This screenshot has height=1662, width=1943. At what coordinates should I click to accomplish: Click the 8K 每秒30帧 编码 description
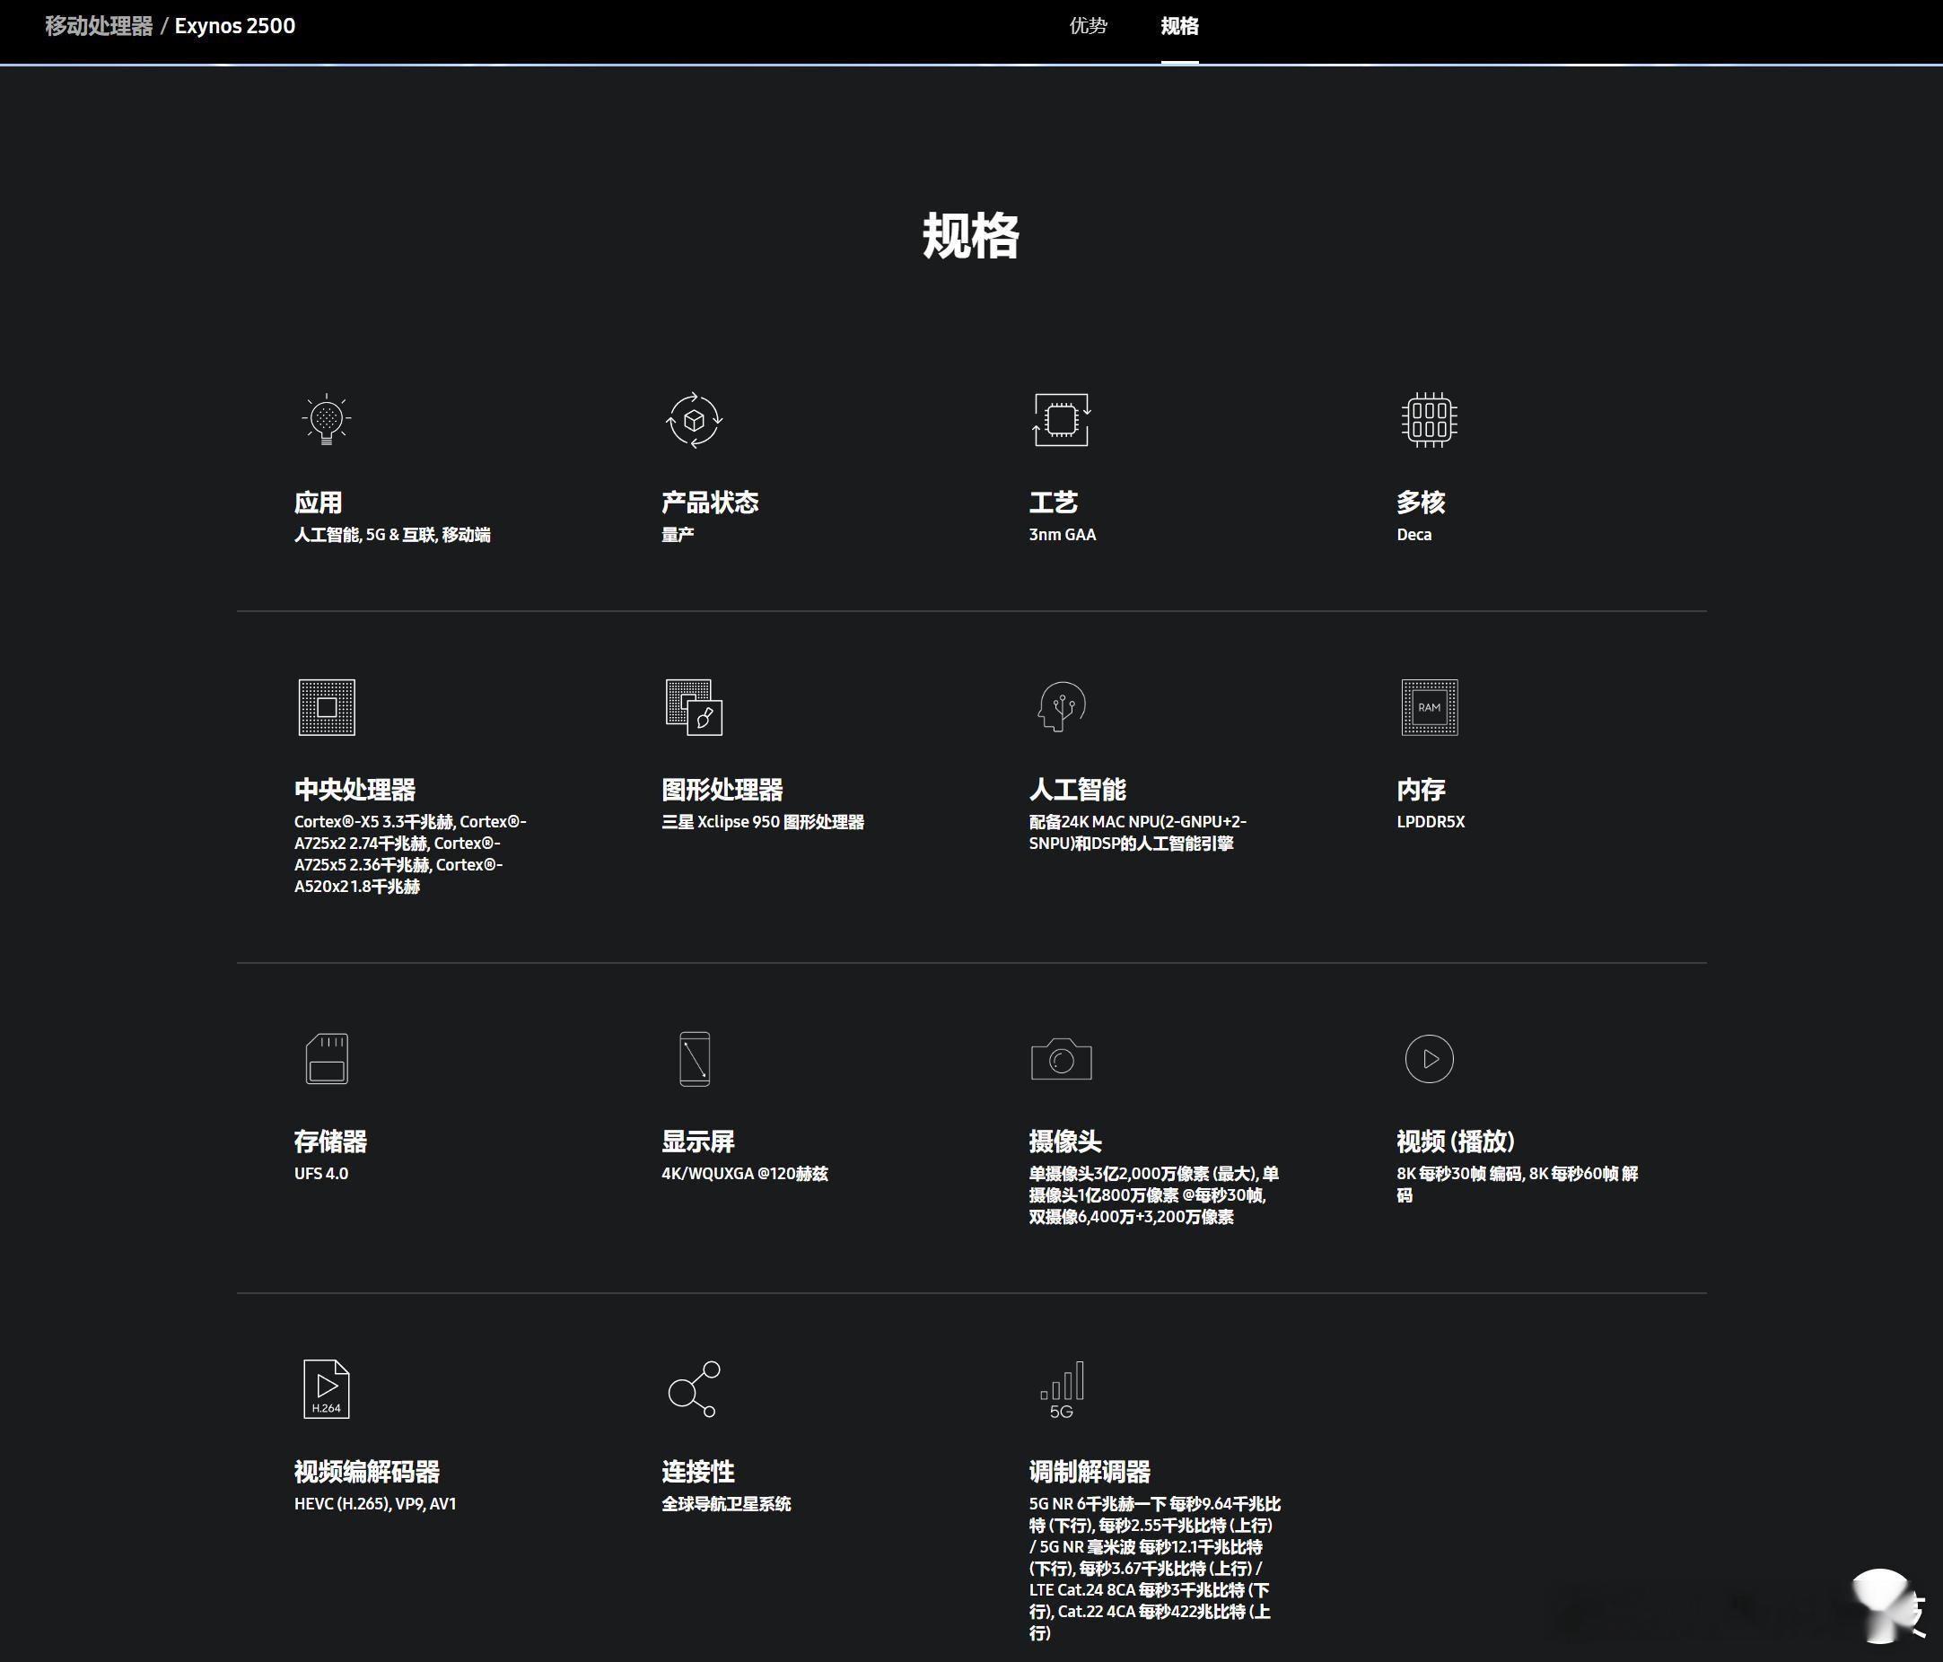(1518, 1184)
